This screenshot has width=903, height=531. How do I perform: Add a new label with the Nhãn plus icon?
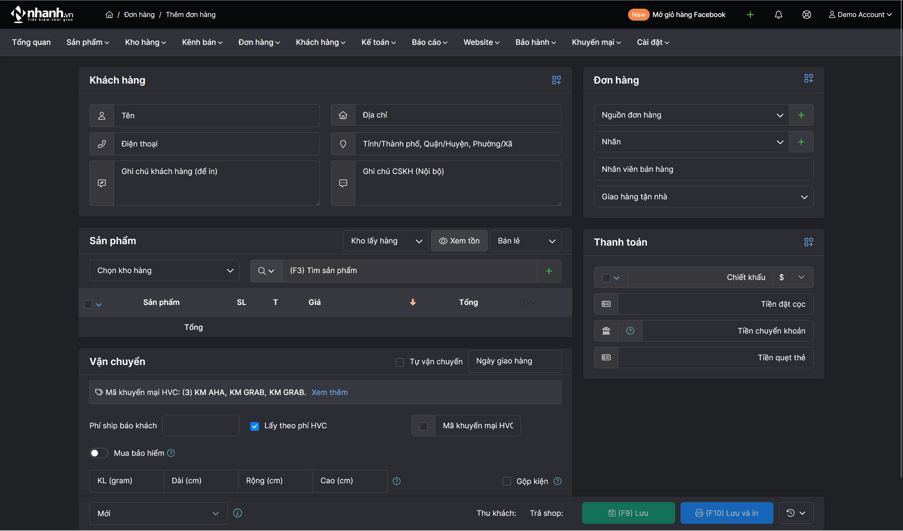(801, 142)
